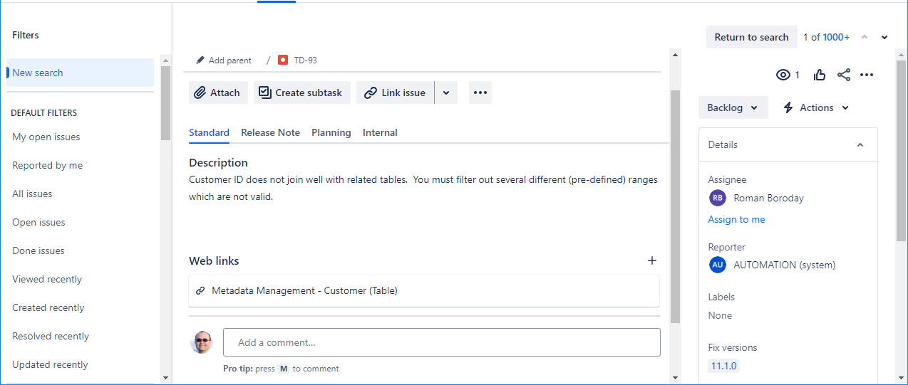Open the ellipsis menu next to Link issue
Viewport: 908px width, 385px height.
(480, 93)
